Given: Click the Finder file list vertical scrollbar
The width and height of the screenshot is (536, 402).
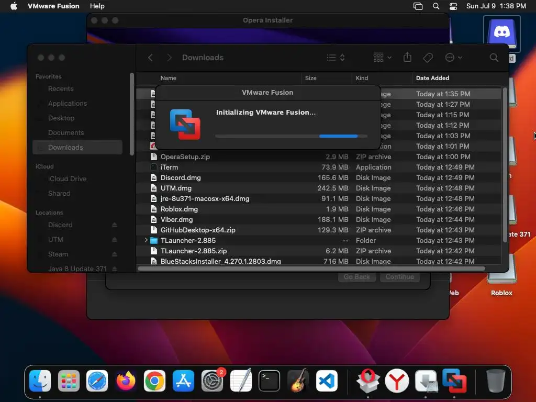Looking at the screenshot, I should click(505, 165).
